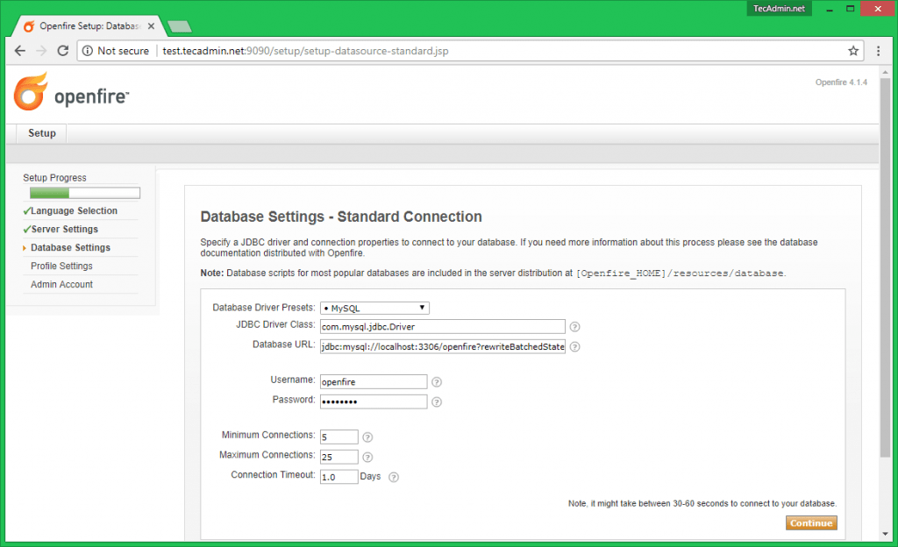This screenshot has width=898, height=547.
Task: Open help icon for Database URL
Action: tap(575, 347)
